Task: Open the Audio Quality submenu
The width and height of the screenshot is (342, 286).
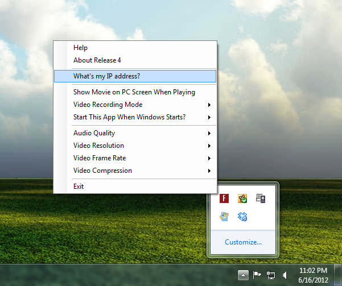Action: click(x=134, y=133)
